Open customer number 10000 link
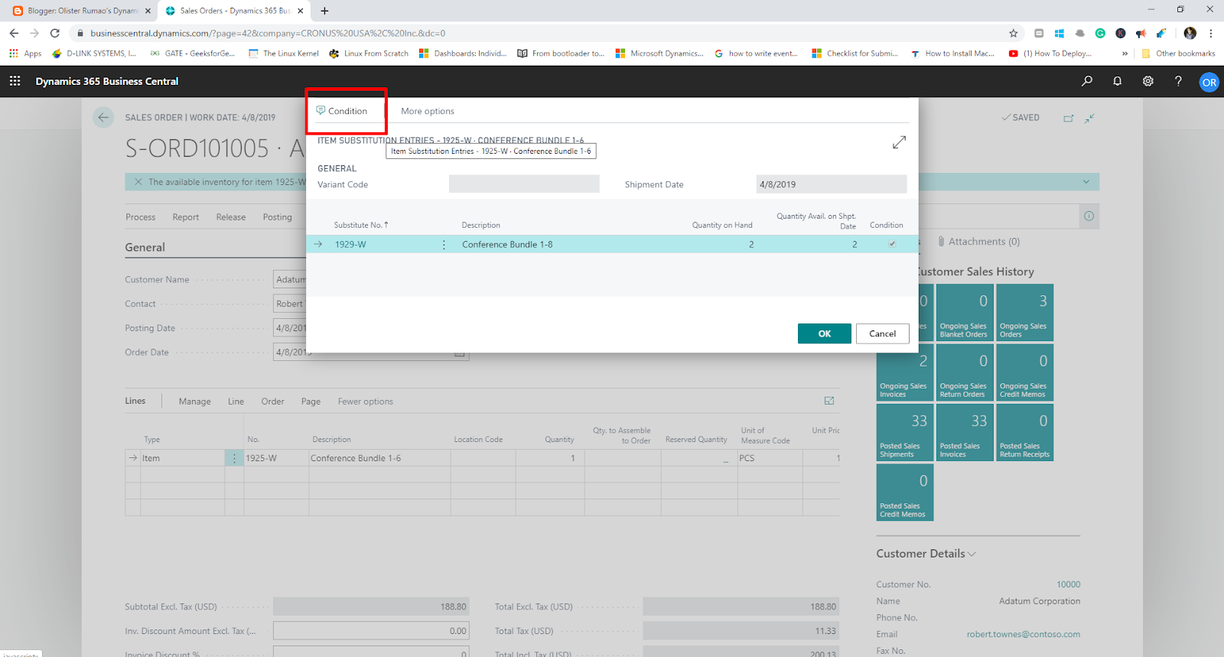Screen dimensions: 1224x657 tap(1069, 584)
